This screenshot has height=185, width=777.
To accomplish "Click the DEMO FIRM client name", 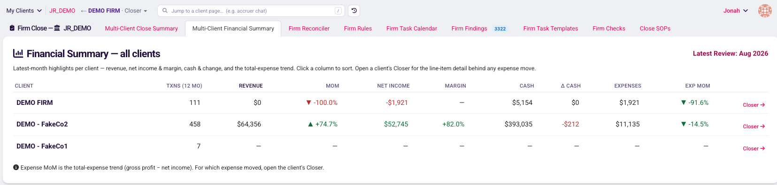I will coord(35,103).
